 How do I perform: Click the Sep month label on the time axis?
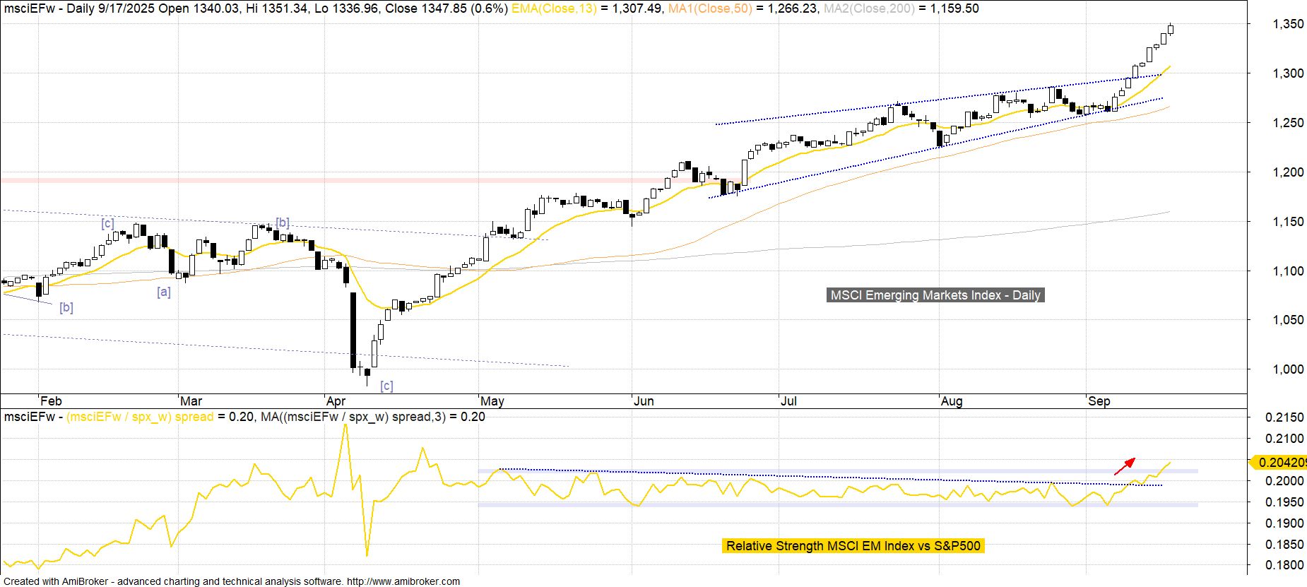[x=1099, y=401]
